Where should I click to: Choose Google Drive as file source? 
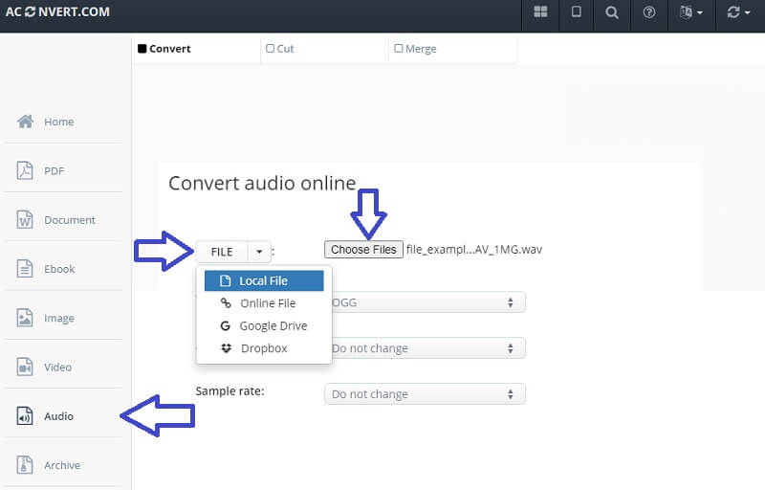(273, 326)
